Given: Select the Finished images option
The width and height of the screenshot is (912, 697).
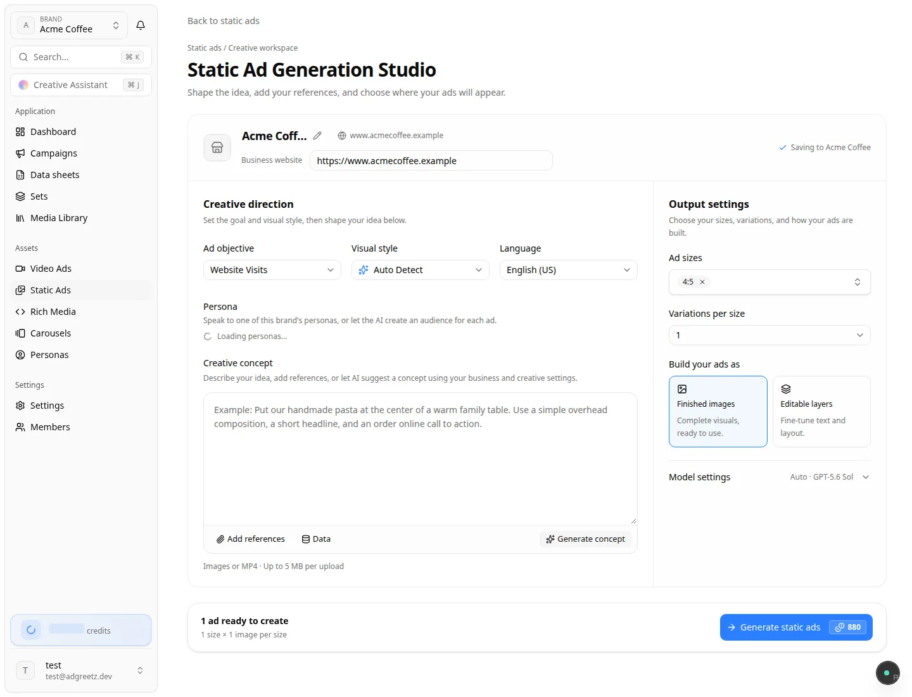Looking at the screenshot, I should click(718, 412).
